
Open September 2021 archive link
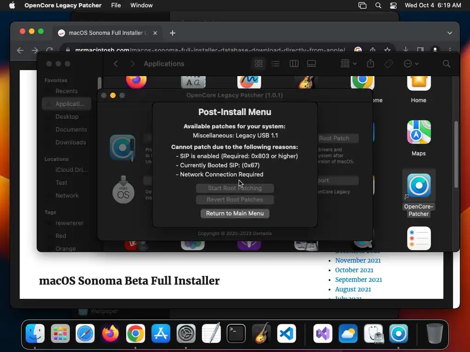(x=358, y=280)
